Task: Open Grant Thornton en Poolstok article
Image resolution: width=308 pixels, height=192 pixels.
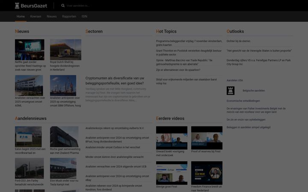Action: [x=189, y=52]
